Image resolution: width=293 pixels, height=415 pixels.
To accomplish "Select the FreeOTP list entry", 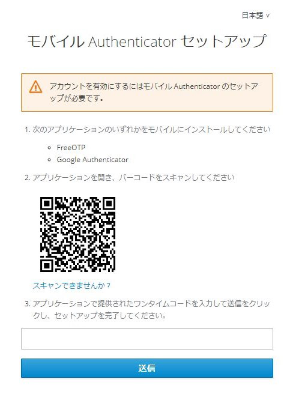I will 71,147.
